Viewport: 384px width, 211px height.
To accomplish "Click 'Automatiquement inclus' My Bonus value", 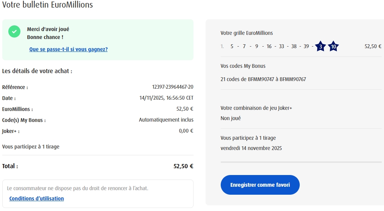I will [x=166, y=120].
